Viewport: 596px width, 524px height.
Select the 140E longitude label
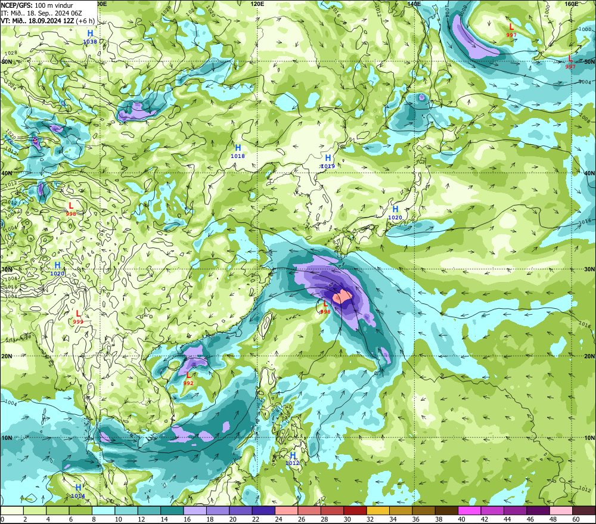point(414,4)
